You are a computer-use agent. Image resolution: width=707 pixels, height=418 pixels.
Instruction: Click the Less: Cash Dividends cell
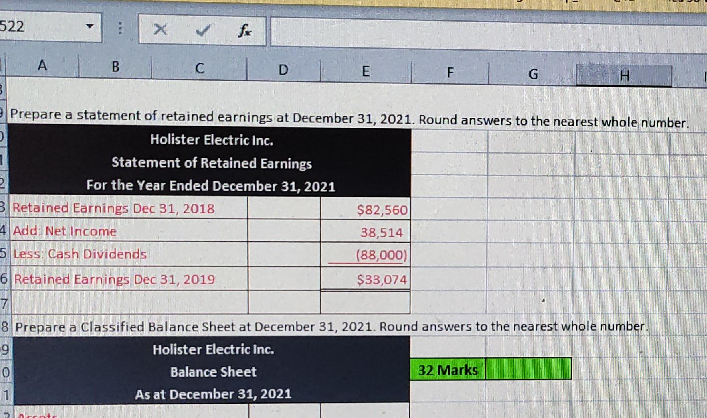click(120, 254)
